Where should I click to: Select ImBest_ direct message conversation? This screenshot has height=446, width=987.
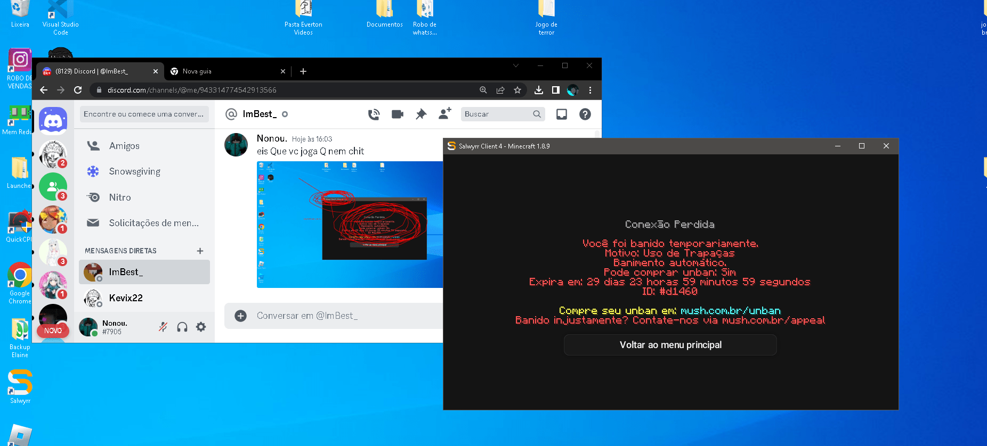coord(144,272)
